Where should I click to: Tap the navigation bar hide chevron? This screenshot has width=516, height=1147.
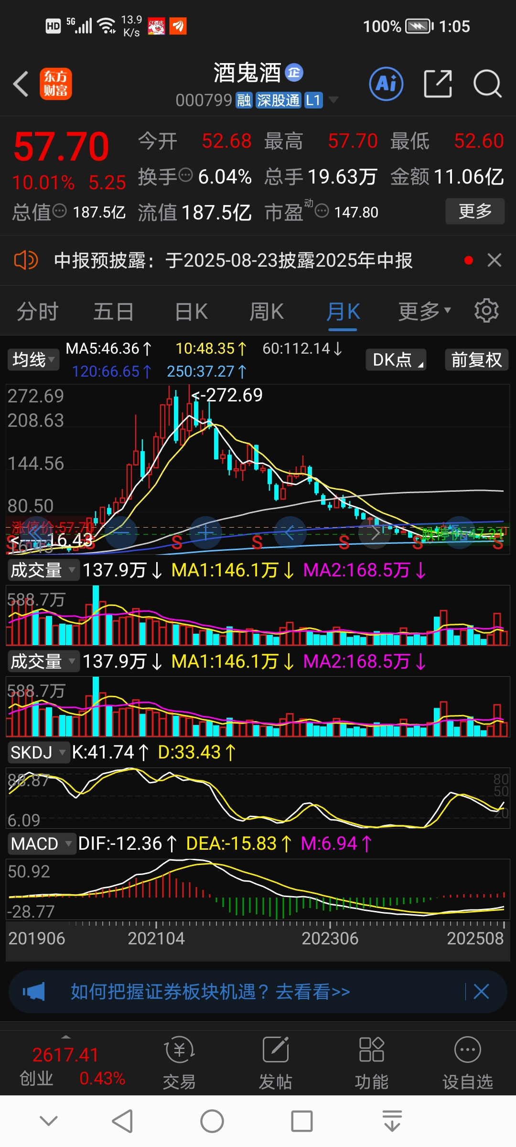coord(49,1121)
